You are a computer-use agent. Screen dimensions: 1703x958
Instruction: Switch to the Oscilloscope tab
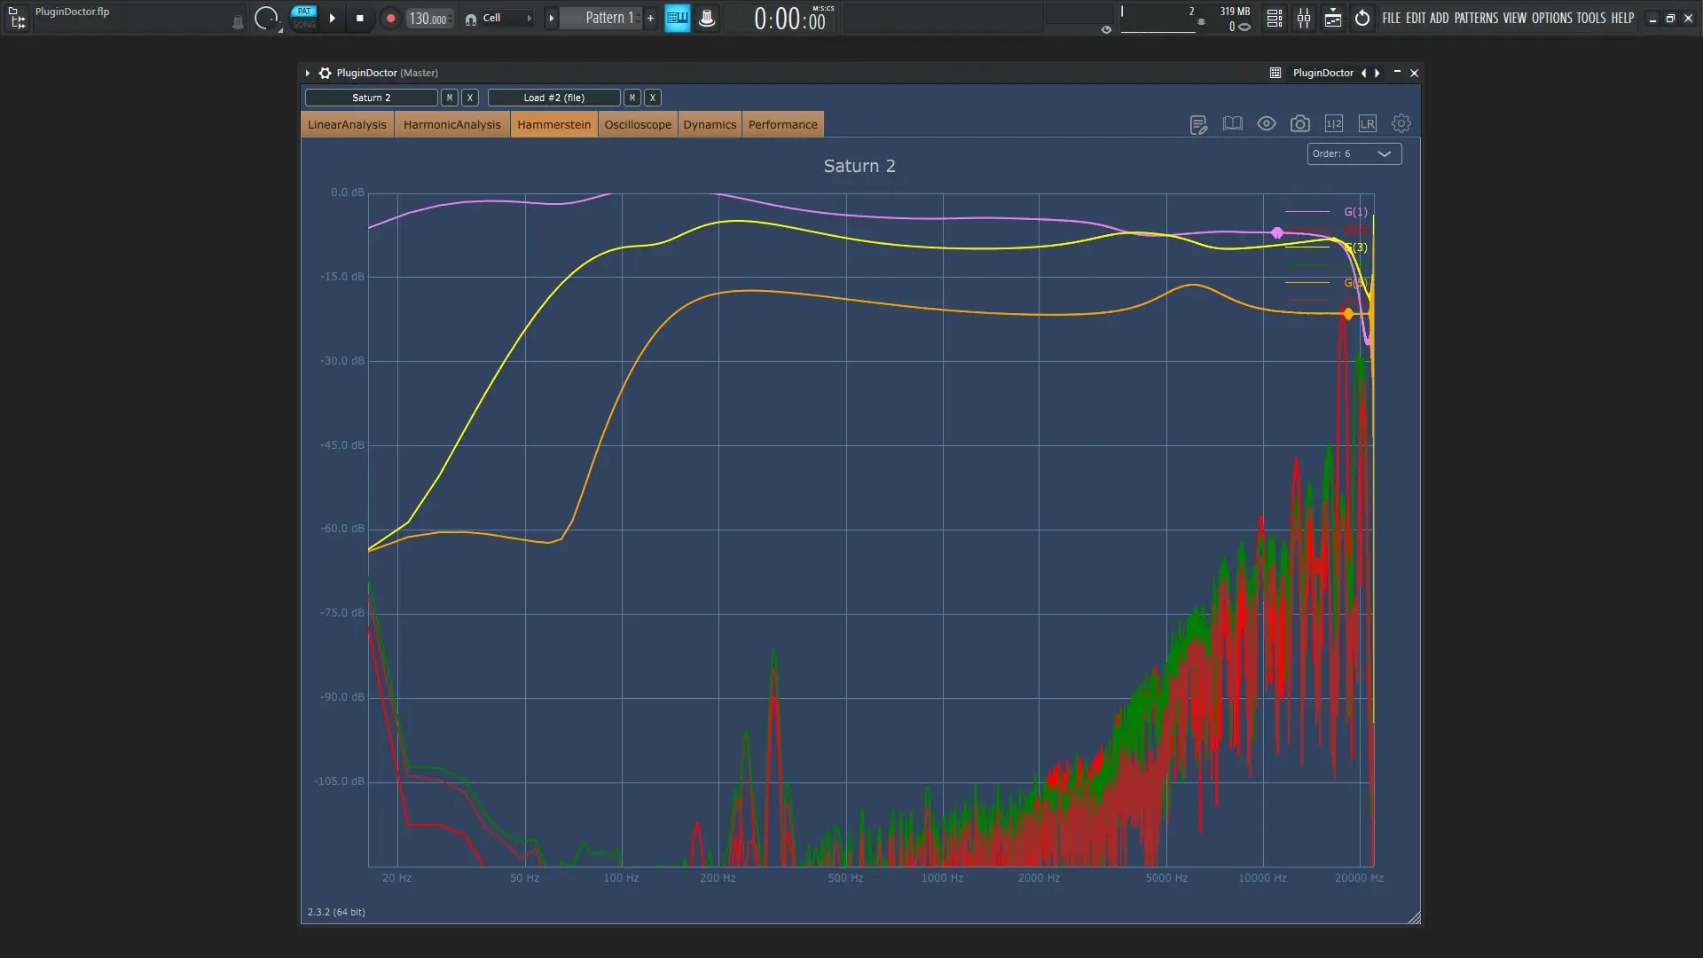click(x=638, y=124)
